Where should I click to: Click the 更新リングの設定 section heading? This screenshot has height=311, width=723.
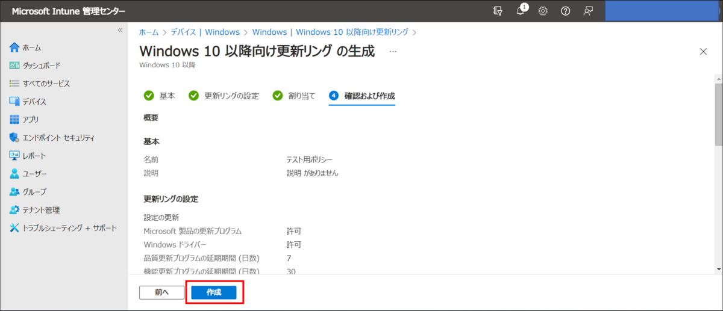click(171, 199)
